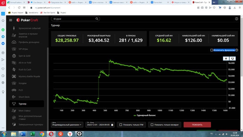Open Microsoft Word from the taskbar
This screenshot has height=137, width=243.
[x=23, y=134]
